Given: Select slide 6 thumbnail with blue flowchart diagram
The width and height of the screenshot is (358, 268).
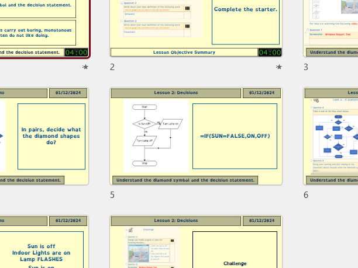Looking at the screenshot, I should pyautogui.click(x=331, y=136).
